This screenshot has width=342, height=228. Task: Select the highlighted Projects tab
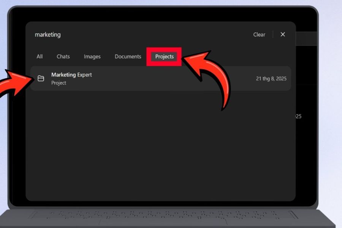(164, 57)
